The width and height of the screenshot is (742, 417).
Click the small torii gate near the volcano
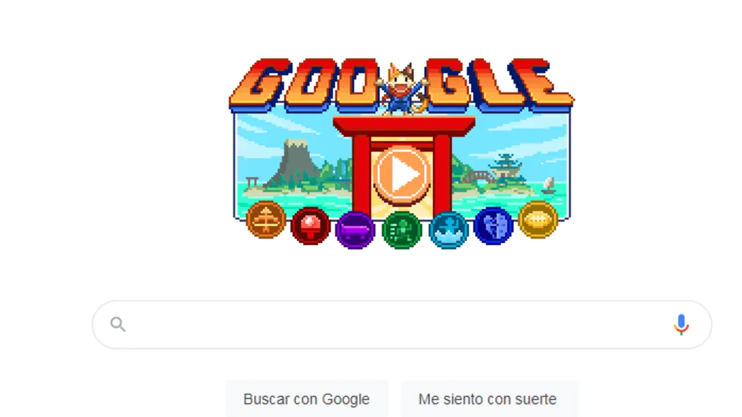pos(251,183)
